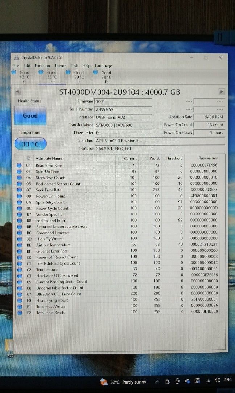
Task: Click the Standard ACS-3 field
Action: [x=160, y=140]
